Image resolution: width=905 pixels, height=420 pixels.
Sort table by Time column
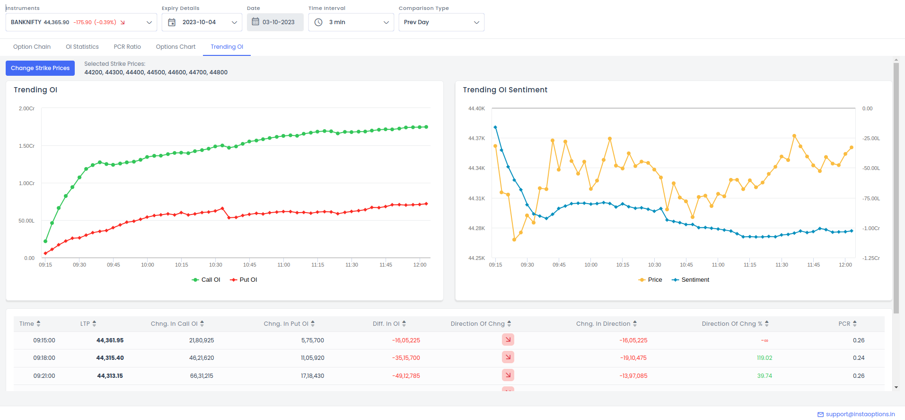click(x=38, y=324)
